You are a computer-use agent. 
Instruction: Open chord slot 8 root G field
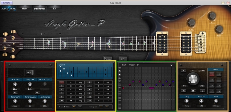pos(99,93)
